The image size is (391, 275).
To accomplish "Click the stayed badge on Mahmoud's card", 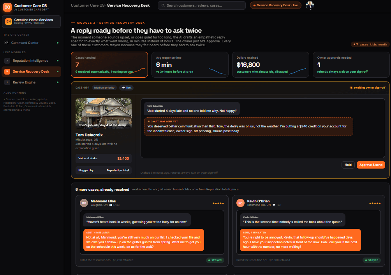I will click(215, 260).
